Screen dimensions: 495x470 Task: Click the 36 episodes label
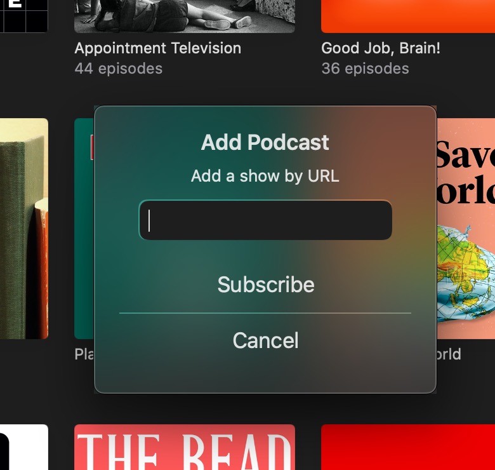365,69
